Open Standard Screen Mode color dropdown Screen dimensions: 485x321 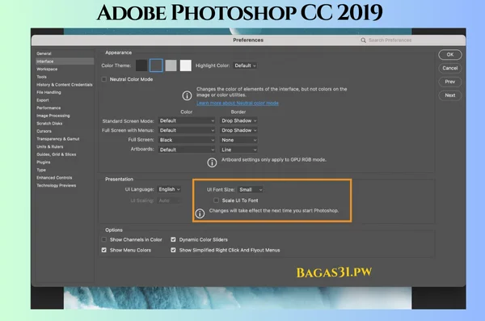187,120
